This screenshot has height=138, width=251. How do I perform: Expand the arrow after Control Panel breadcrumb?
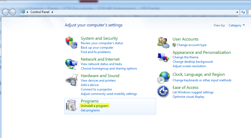coord(52,12)
